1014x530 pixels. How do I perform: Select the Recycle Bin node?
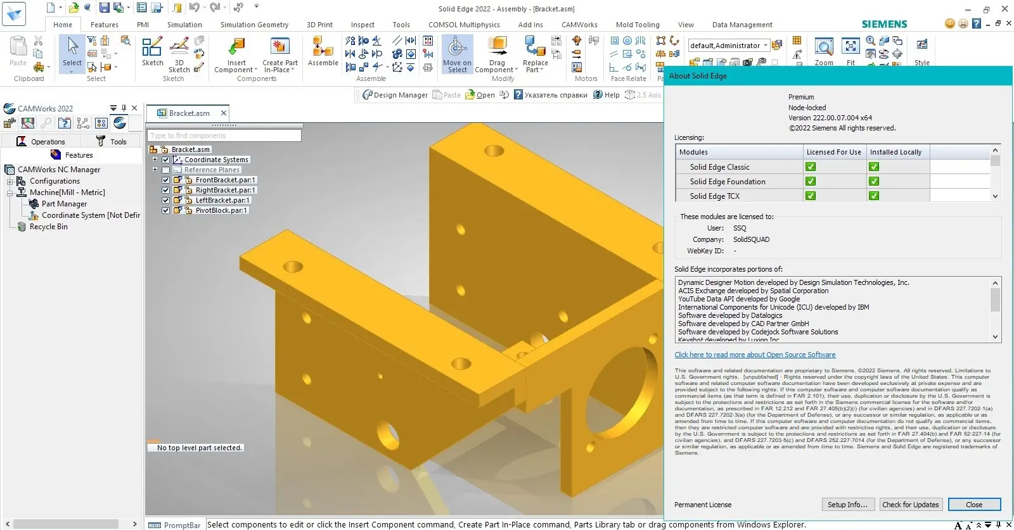tap(42, 227)
